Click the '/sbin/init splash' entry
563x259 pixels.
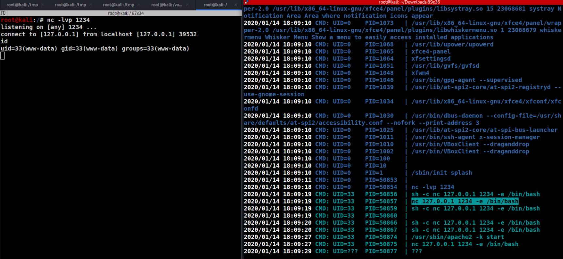(x=442, y=173)
